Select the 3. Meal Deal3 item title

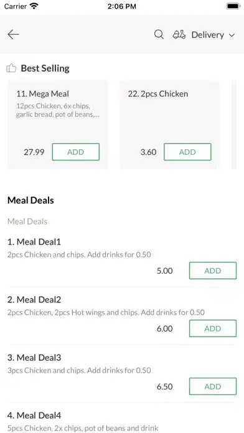[x=34, y=358]
